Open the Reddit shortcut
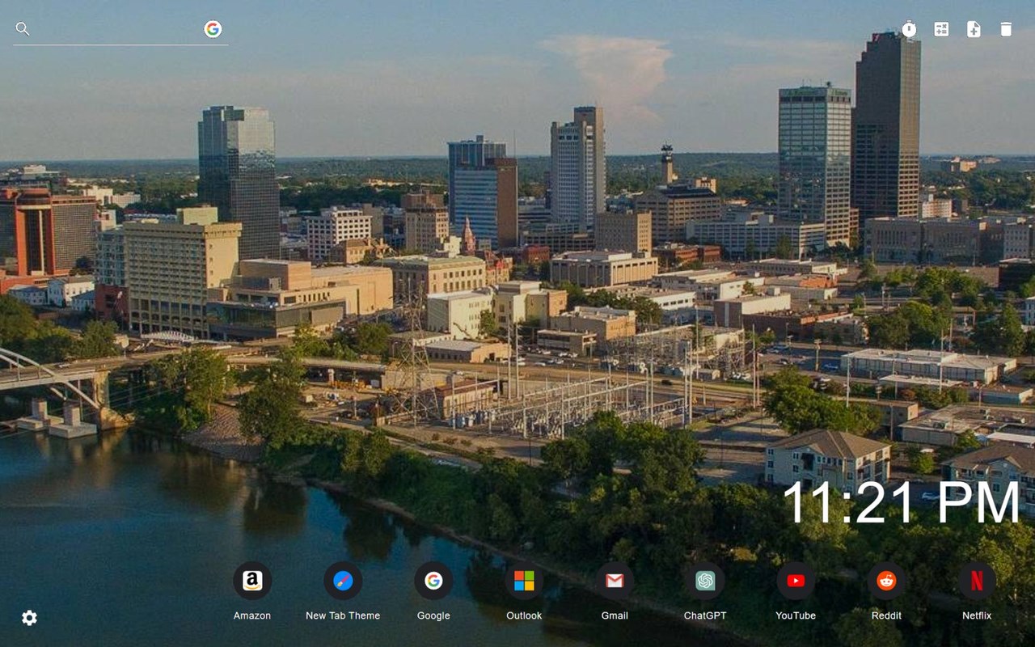The height and width of the screenshot is (647, 1035). (x=886, y=580)
